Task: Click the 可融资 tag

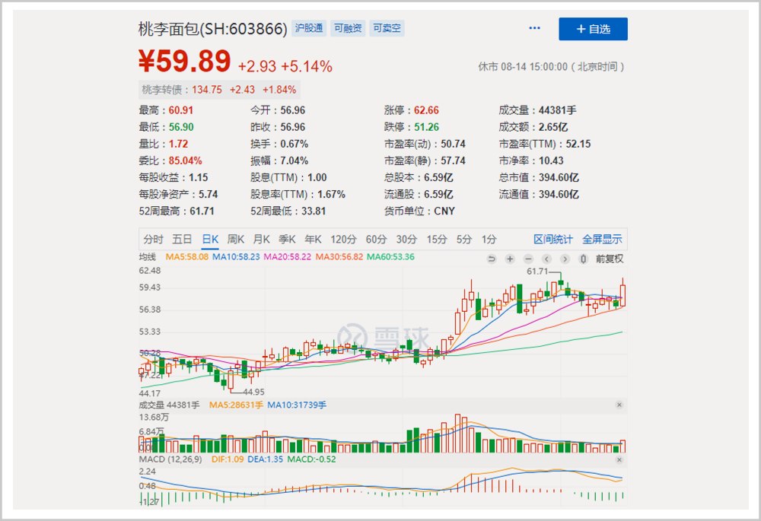Action: (x=348, y=28)
